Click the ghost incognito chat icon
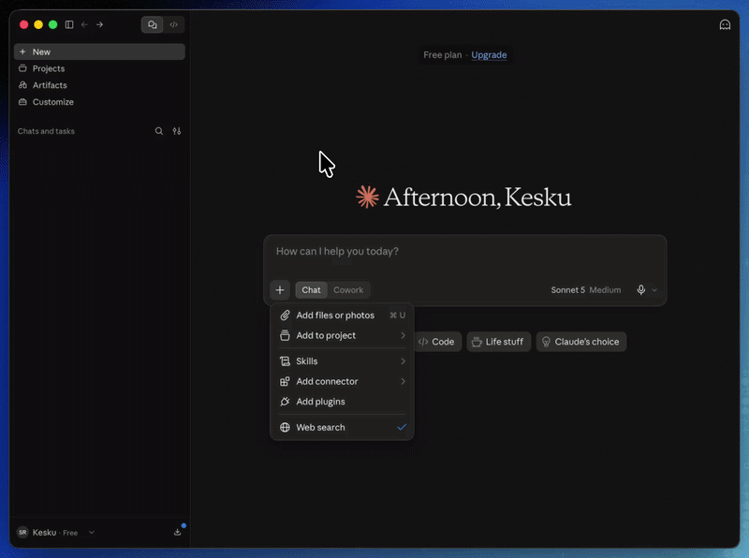 [x=725, y=25]
